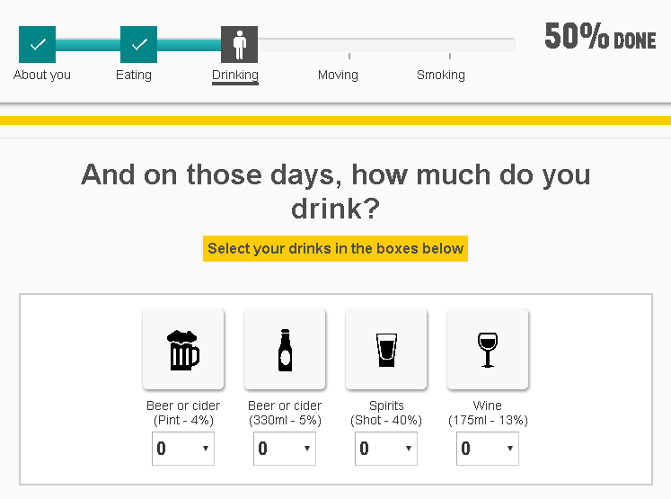Expand the Wine 175ml quantity dropdown

[488, 449]
